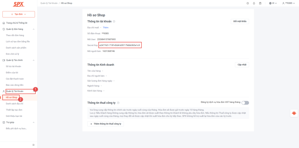This screenshot has width=299, height=148.
Task: Open the VI language dropdown
Action: pyautogui.click(x=273, y=3)
